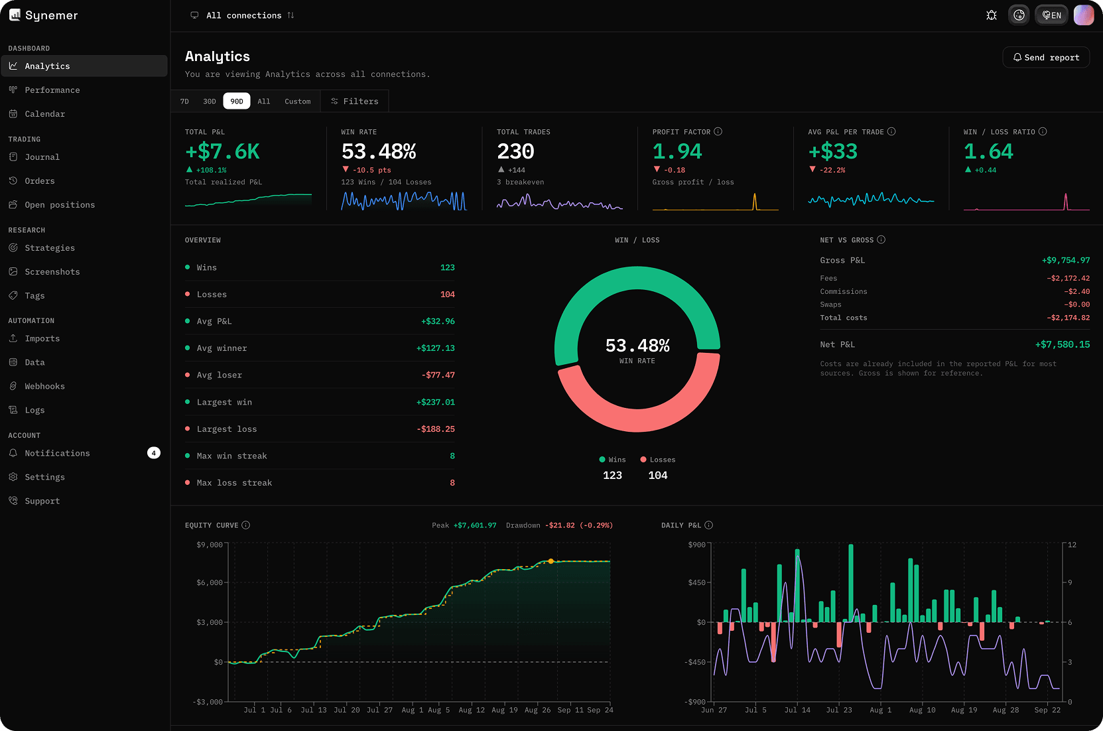Show Equity Curve info icon
This screenshot has height=731, width=1103.
point(246,525)
